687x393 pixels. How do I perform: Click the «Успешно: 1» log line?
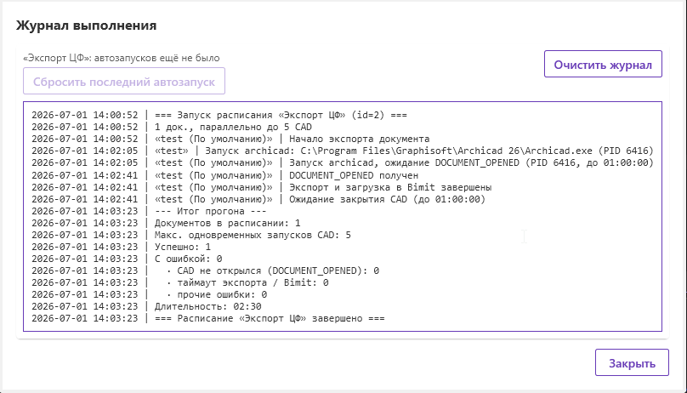pyautogui.click(x=121, y=247)
